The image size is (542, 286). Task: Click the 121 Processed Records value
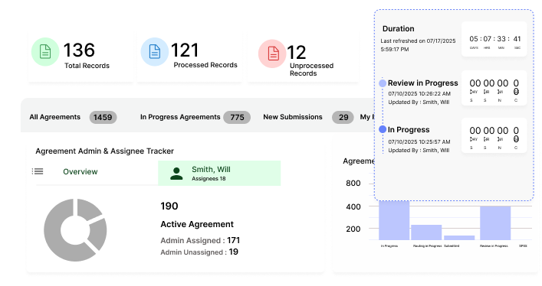[x=185, y=50]
